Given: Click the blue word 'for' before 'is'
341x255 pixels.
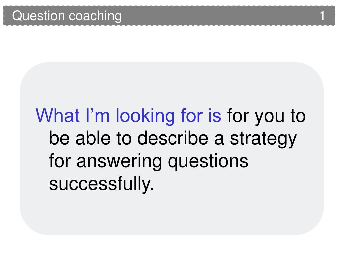Looking at the screenshot, I should [x=191, y=115].
